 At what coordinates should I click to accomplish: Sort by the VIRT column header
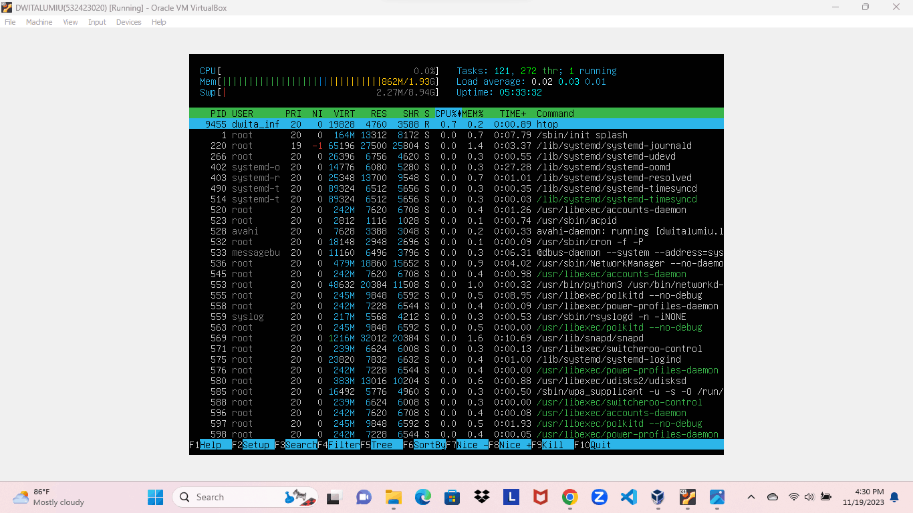coord(344,114)
